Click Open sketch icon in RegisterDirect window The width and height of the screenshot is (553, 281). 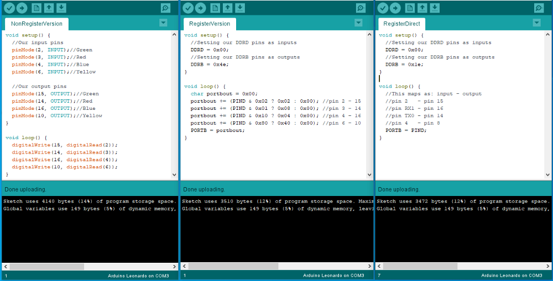422,8
